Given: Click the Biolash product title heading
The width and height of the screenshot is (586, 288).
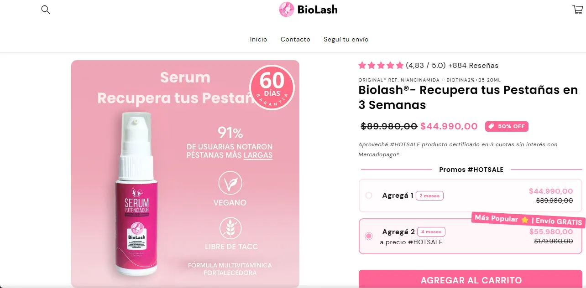Looking at the screenshot, I should click(x=468, y=97).
